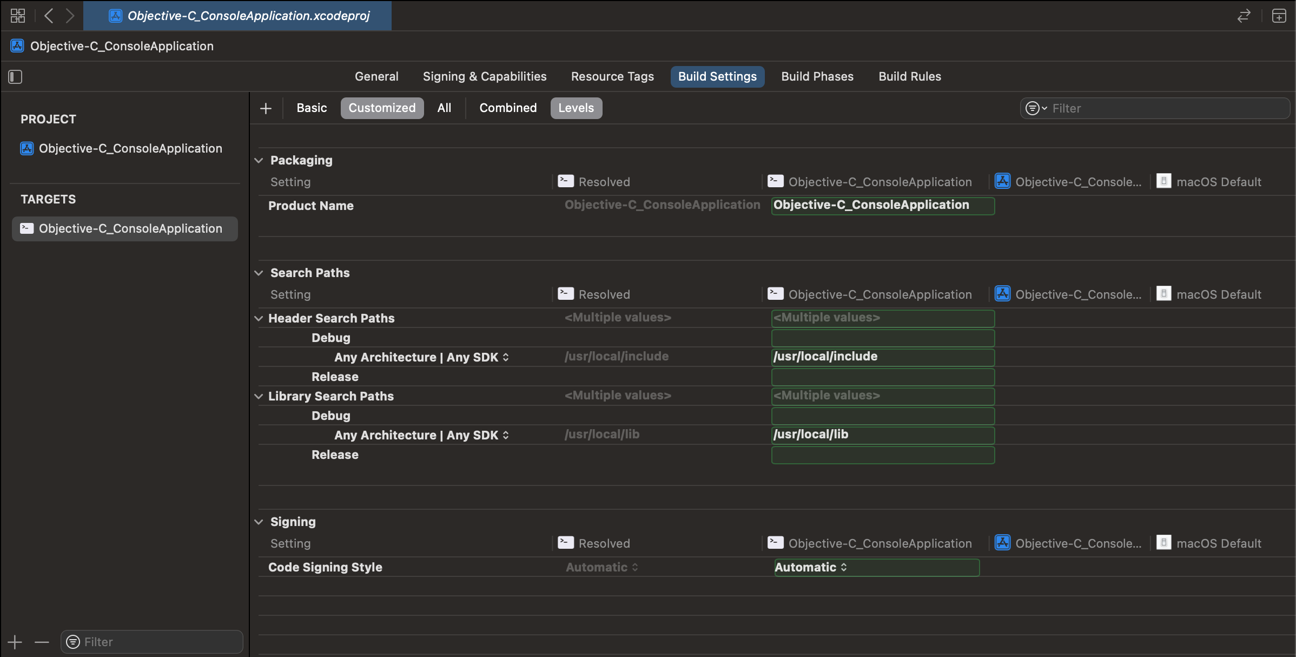The width and height of the screenshot is (1296, 657).
Task: Click the swap editor arrows icon
Action: 1244,16
